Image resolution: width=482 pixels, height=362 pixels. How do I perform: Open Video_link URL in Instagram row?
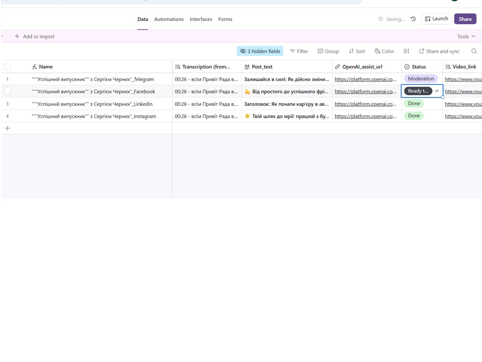(463, 116)
